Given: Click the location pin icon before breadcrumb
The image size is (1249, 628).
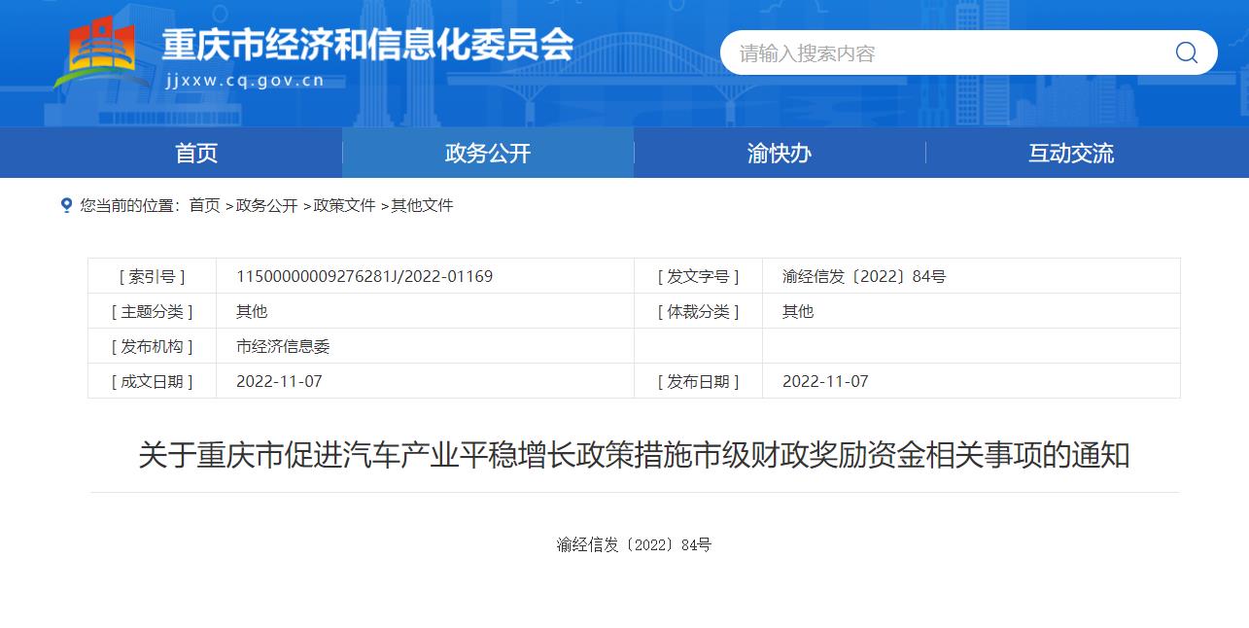Looking at the screenshot, I should point(65,205).
